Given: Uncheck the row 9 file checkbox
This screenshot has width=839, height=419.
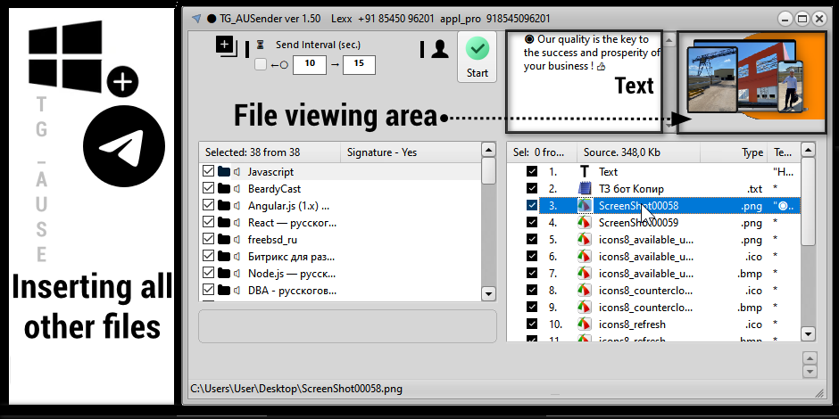Looking at the screenshot, I should coord(532,308).
